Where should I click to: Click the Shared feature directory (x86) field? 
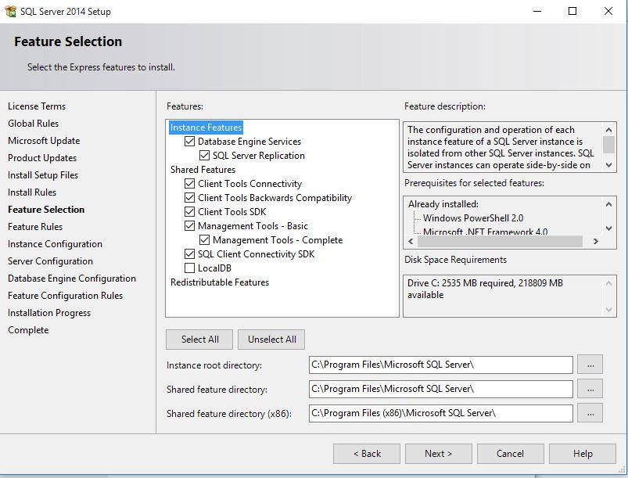pos(440,413)
